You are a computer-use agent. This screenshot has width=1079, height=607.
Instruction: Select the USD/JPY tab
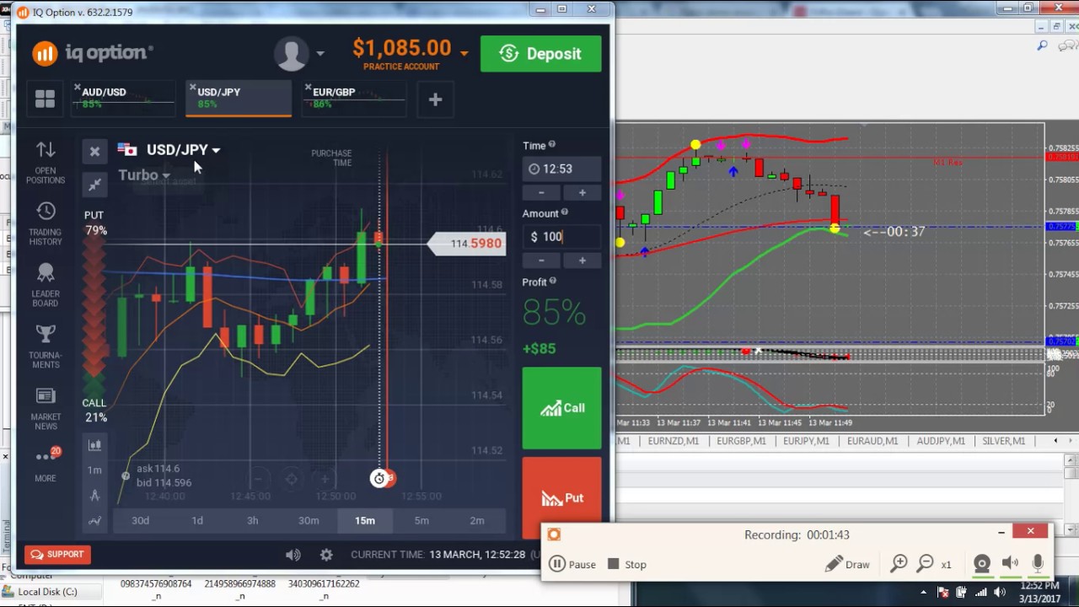pyautogui.click(x=239, y=99)
